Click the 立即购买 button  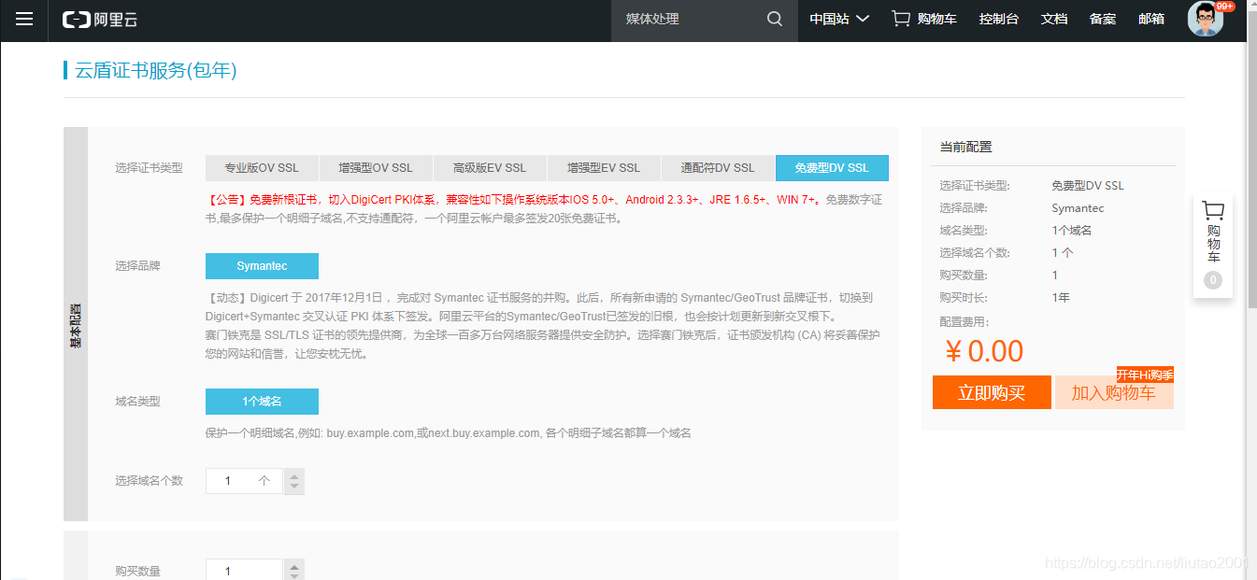tap(992, 393)
